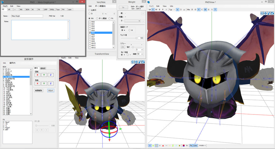The width and height of the screenshot is (275, 149).
Task: Click the rotate view icon in PMDView viewport
Action: coord(272,13)
